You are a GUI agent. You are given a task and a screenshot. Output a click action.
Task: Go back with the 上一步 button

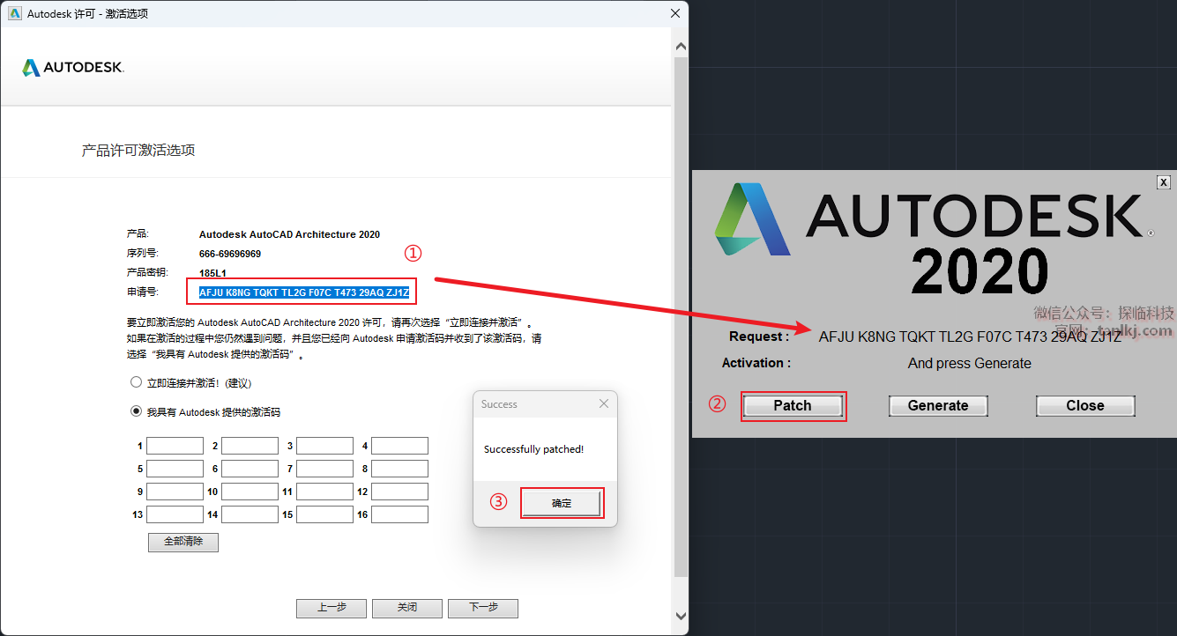[x=331, y=608]
